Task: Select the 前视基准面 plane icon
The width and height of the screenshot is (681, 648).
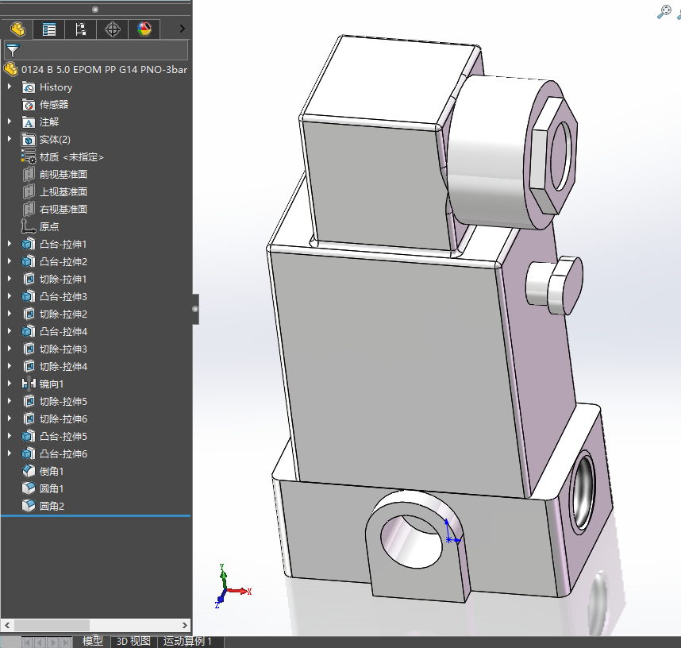Action: pos(29,174)
